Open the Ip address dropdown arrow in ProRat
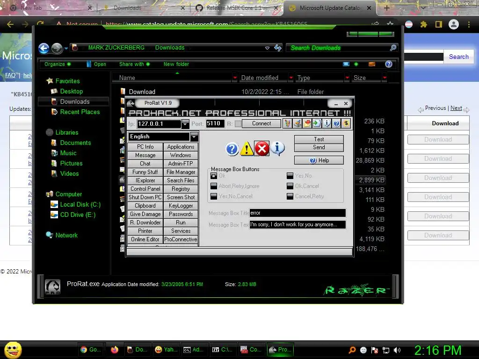 point(185,123)
